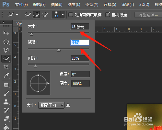Screen dimensions: 162x130
Task: Select the Polygonal Lasso tool
Action: [6, 50]
